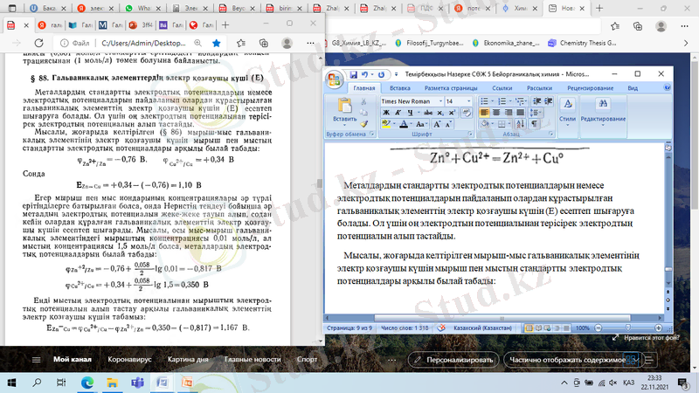Click the Редактирование find button

click(x=603, y=111)
